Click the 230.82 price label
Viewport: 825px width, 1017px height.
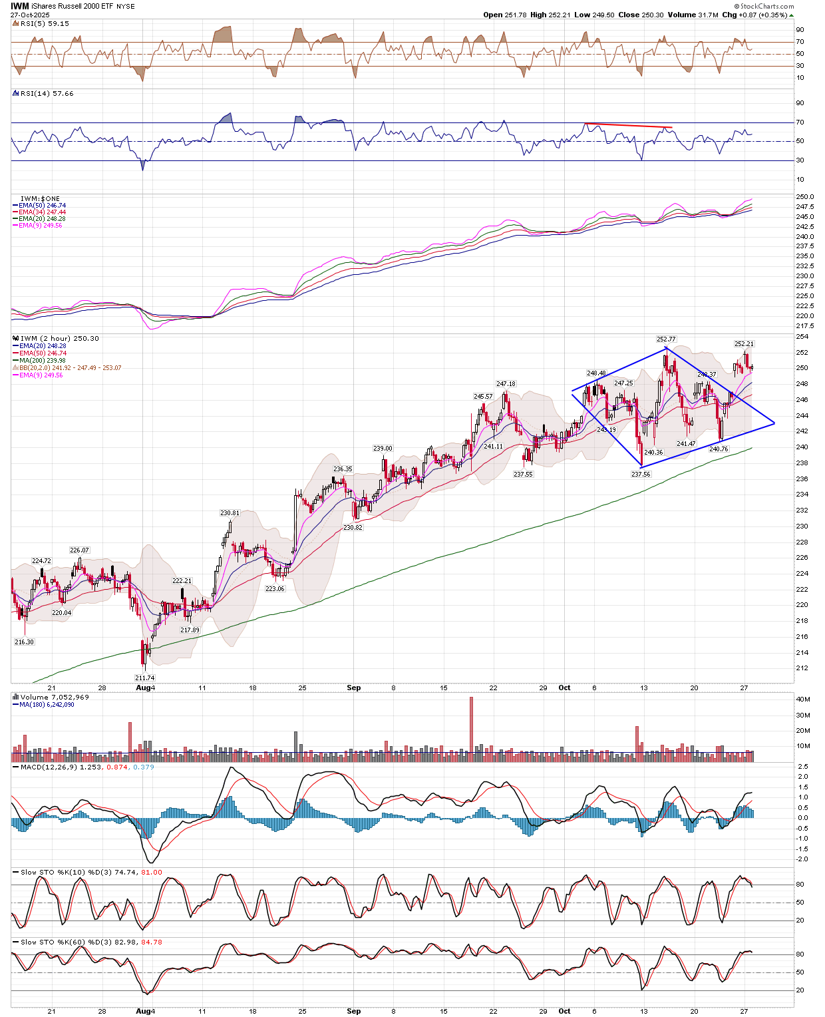[353, 528]
